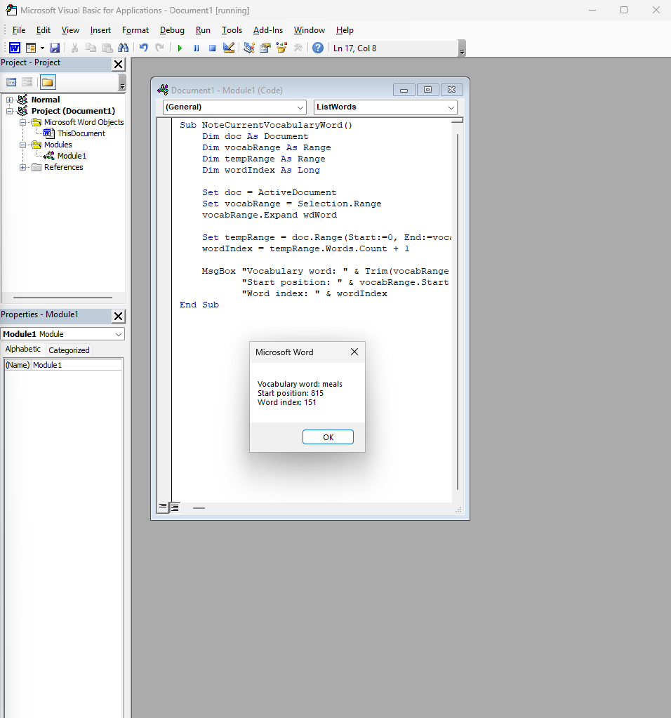
Task: Click the Copy icon in toolbar
Action: tap(91, 48)
